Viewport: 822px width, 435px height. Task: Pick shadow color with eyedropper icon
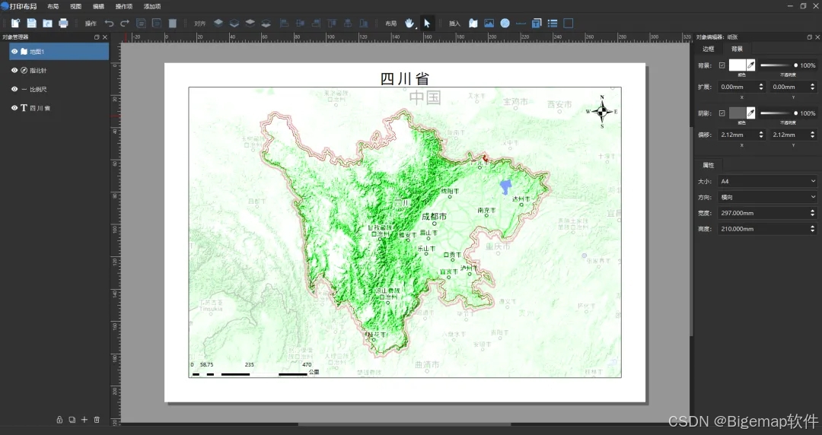click(x=751, y=113)
